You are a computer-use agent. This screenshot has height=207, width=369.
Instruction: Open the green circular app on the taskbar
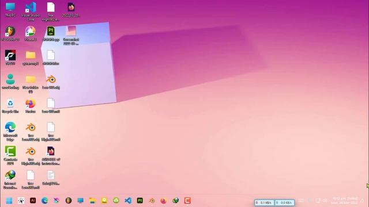tap(116, 201)
